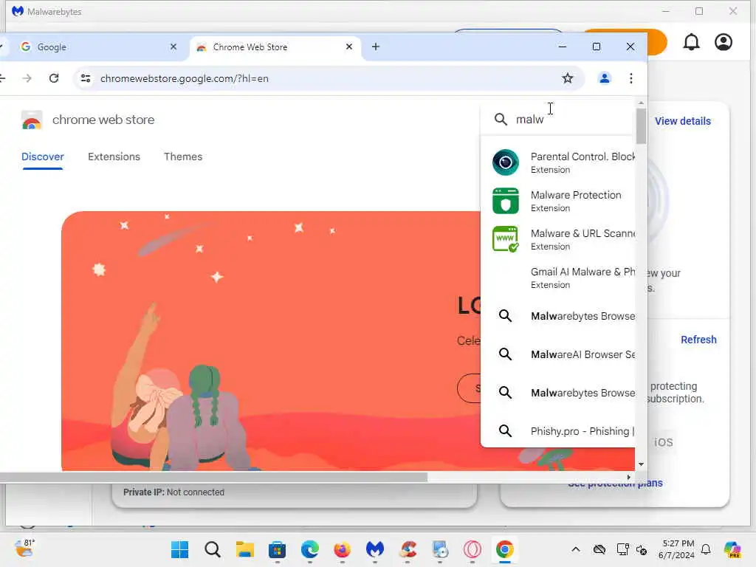Close the Chrome Web Store tab
Screen dimensions: 756x567
pos(349,47)
